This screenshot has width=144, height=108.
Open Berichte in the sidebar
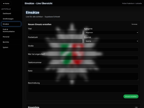11,42
